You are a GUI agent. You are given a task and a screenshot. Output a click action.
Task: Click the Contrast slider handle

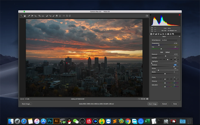[x=168, y=60]
